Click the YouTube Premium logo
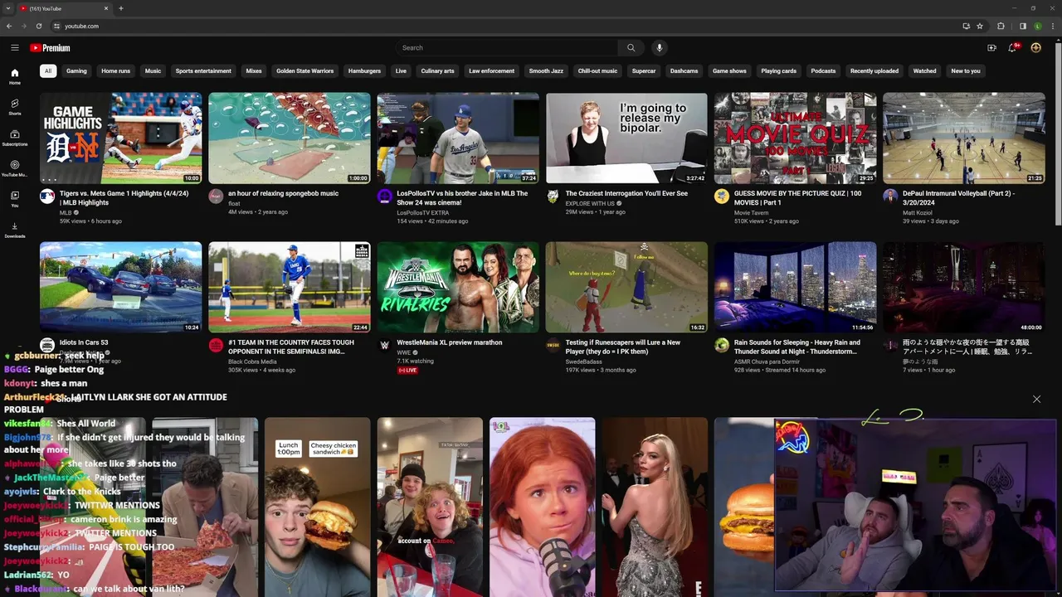The height and width of the screenshot is (597, 1062). tap(50, 48)
